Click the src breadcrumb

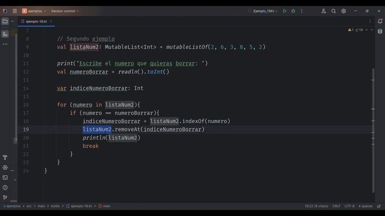pyautogui.click(x=29, y=206)
